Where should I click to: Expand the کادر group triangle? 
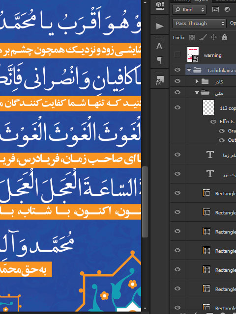(197, 81)
